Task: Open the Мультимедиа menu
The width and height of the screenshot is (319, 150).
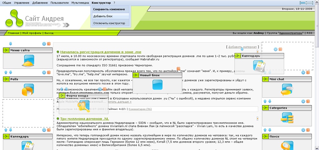Action: [80, 3]
